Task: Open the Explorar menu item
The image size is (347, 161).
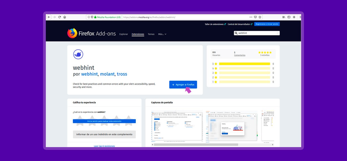Action: 124,34
